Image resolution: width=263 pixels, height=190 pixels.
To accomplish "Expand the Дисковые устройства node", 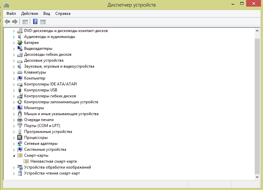I will (14, 61).
